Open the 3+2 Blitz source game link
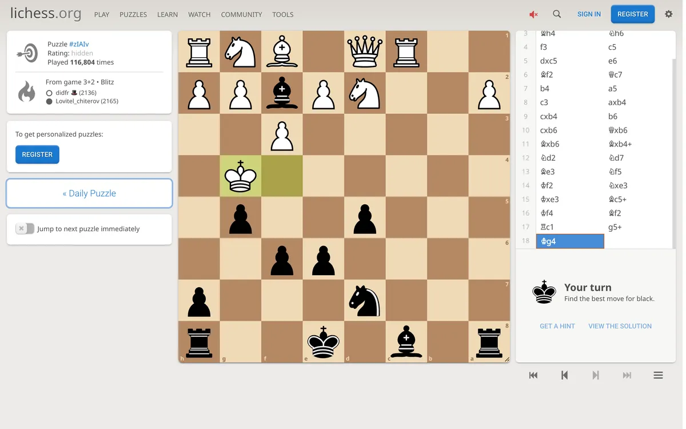The image size is (686, 429). point(80,82)
